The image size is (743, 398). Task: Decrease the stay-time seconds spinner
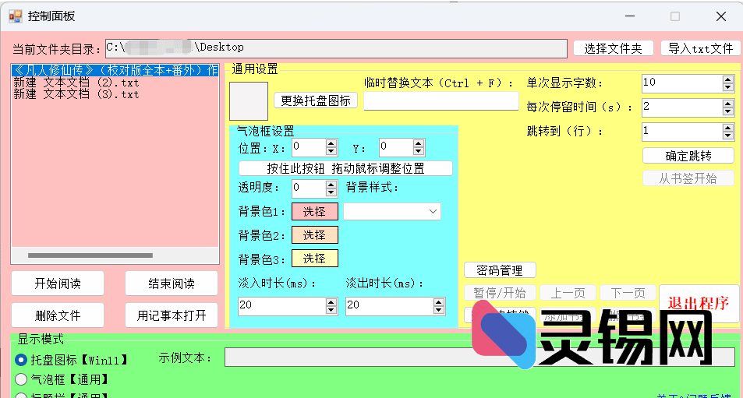[x=728, y=111]
